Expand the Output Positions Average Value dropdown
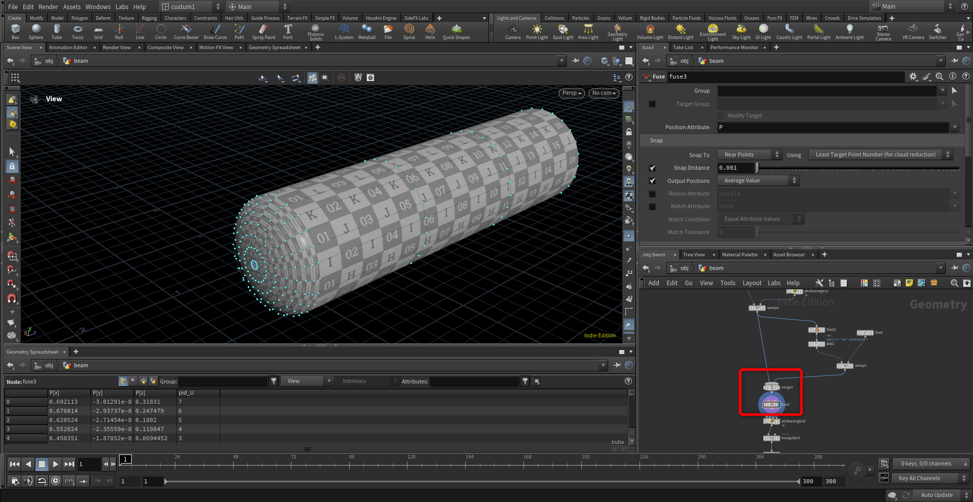Viewport: 973px width, 502px height. 758,181
